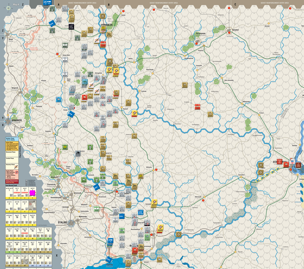Click the blue rail marker near Pervomaysk

tap(96, 187)
